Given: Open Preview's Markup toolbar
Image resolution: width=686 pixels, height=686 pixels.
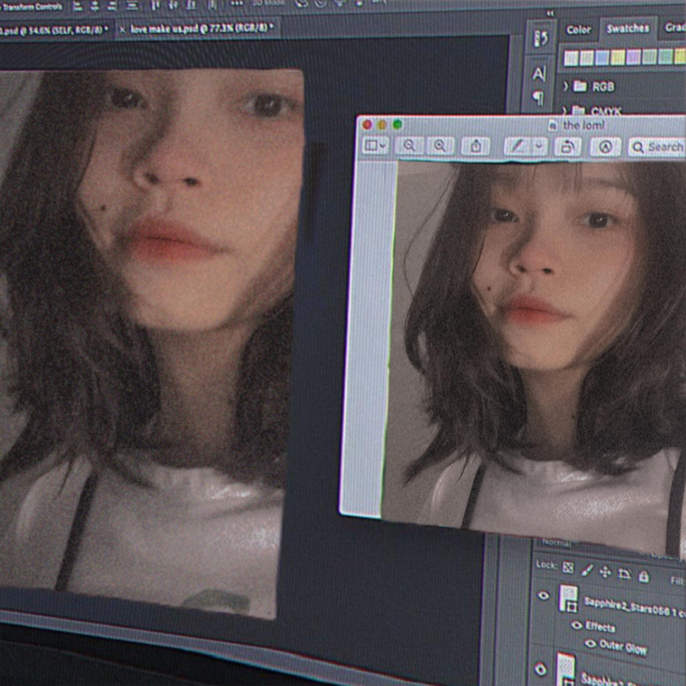Looking at the screenshot, I should 605,147.
